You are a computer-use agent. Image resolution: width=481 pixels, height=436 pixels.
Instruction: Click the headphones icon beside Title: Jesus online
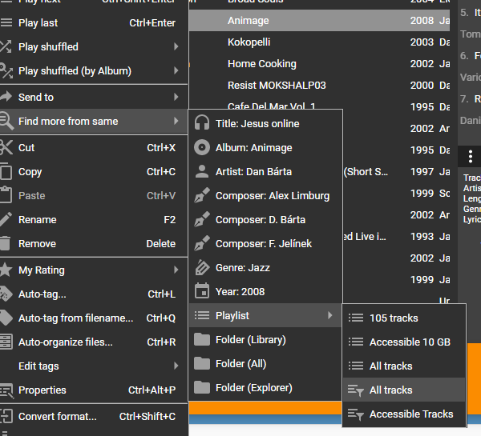[x=202, y=123]
